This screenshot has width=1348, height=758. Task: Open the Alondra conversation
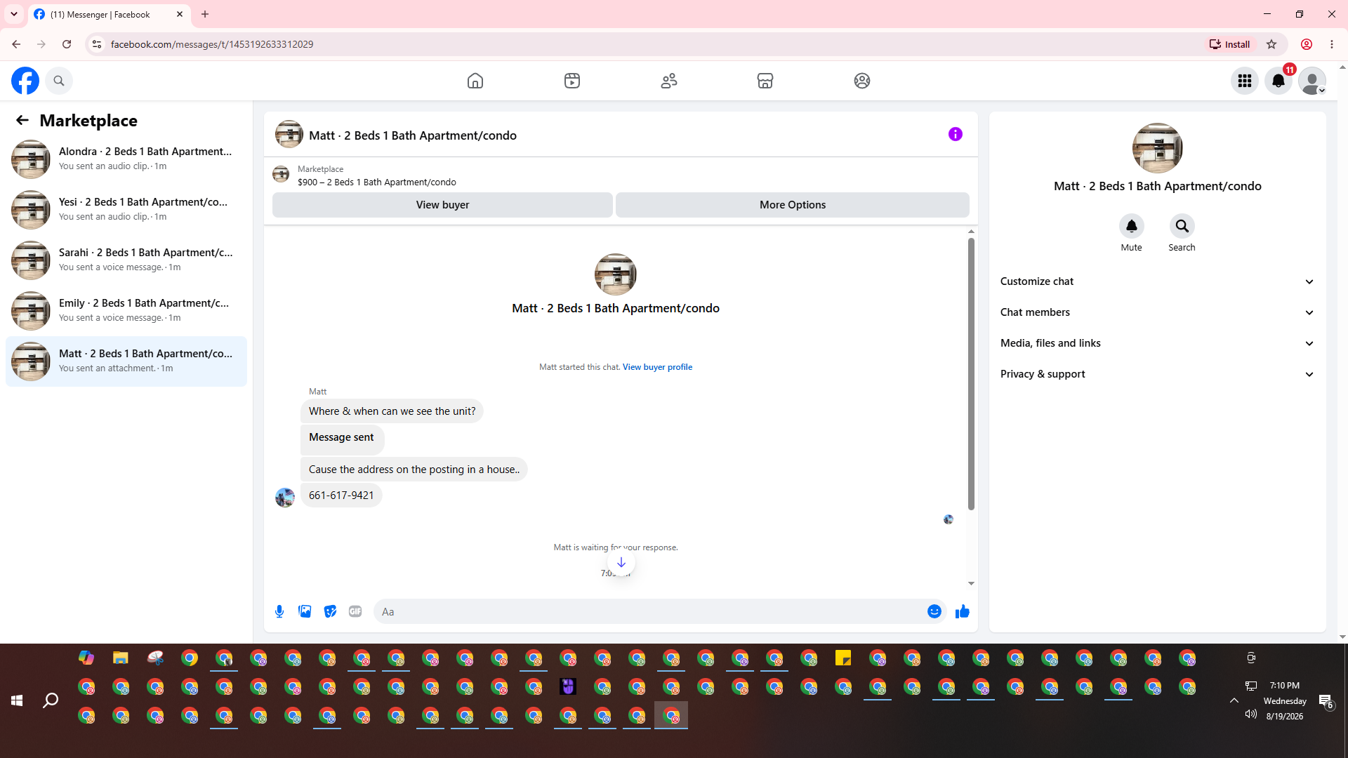(126, 159)
